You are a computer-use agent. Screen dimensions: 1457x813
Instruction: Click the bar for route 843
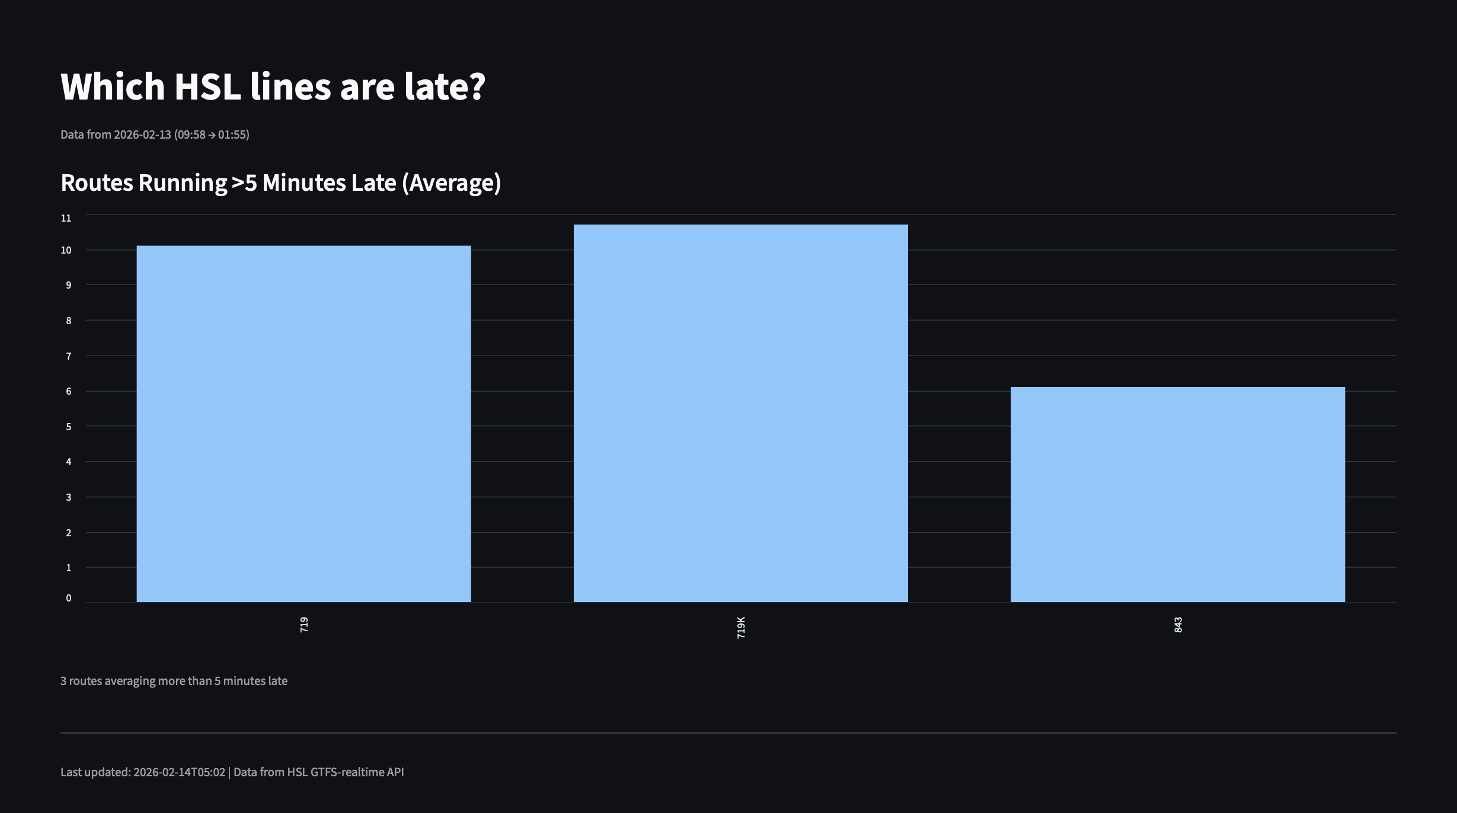[x=1177, y=494]
